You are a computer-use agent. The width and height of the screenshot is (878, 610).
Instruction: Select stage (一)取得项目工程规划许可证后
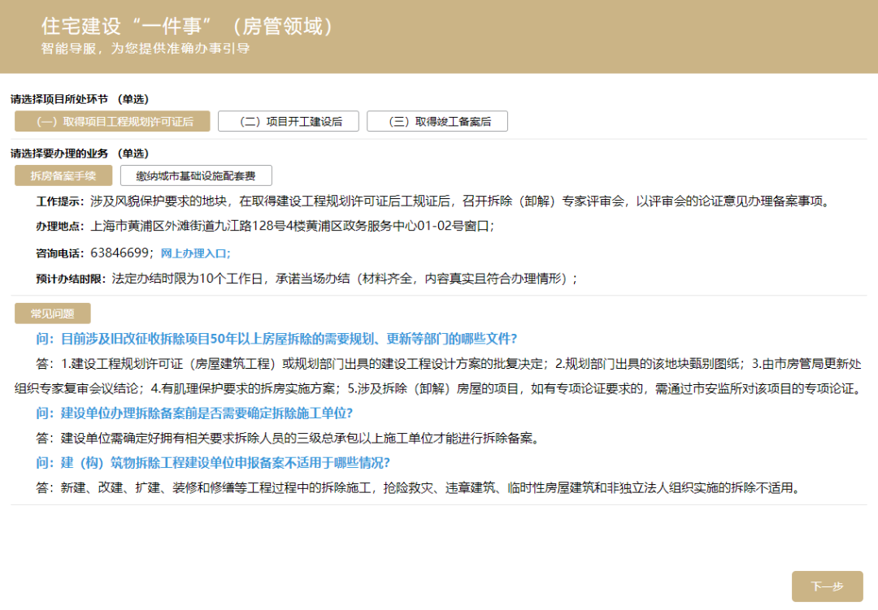click(x=112, y=122)
